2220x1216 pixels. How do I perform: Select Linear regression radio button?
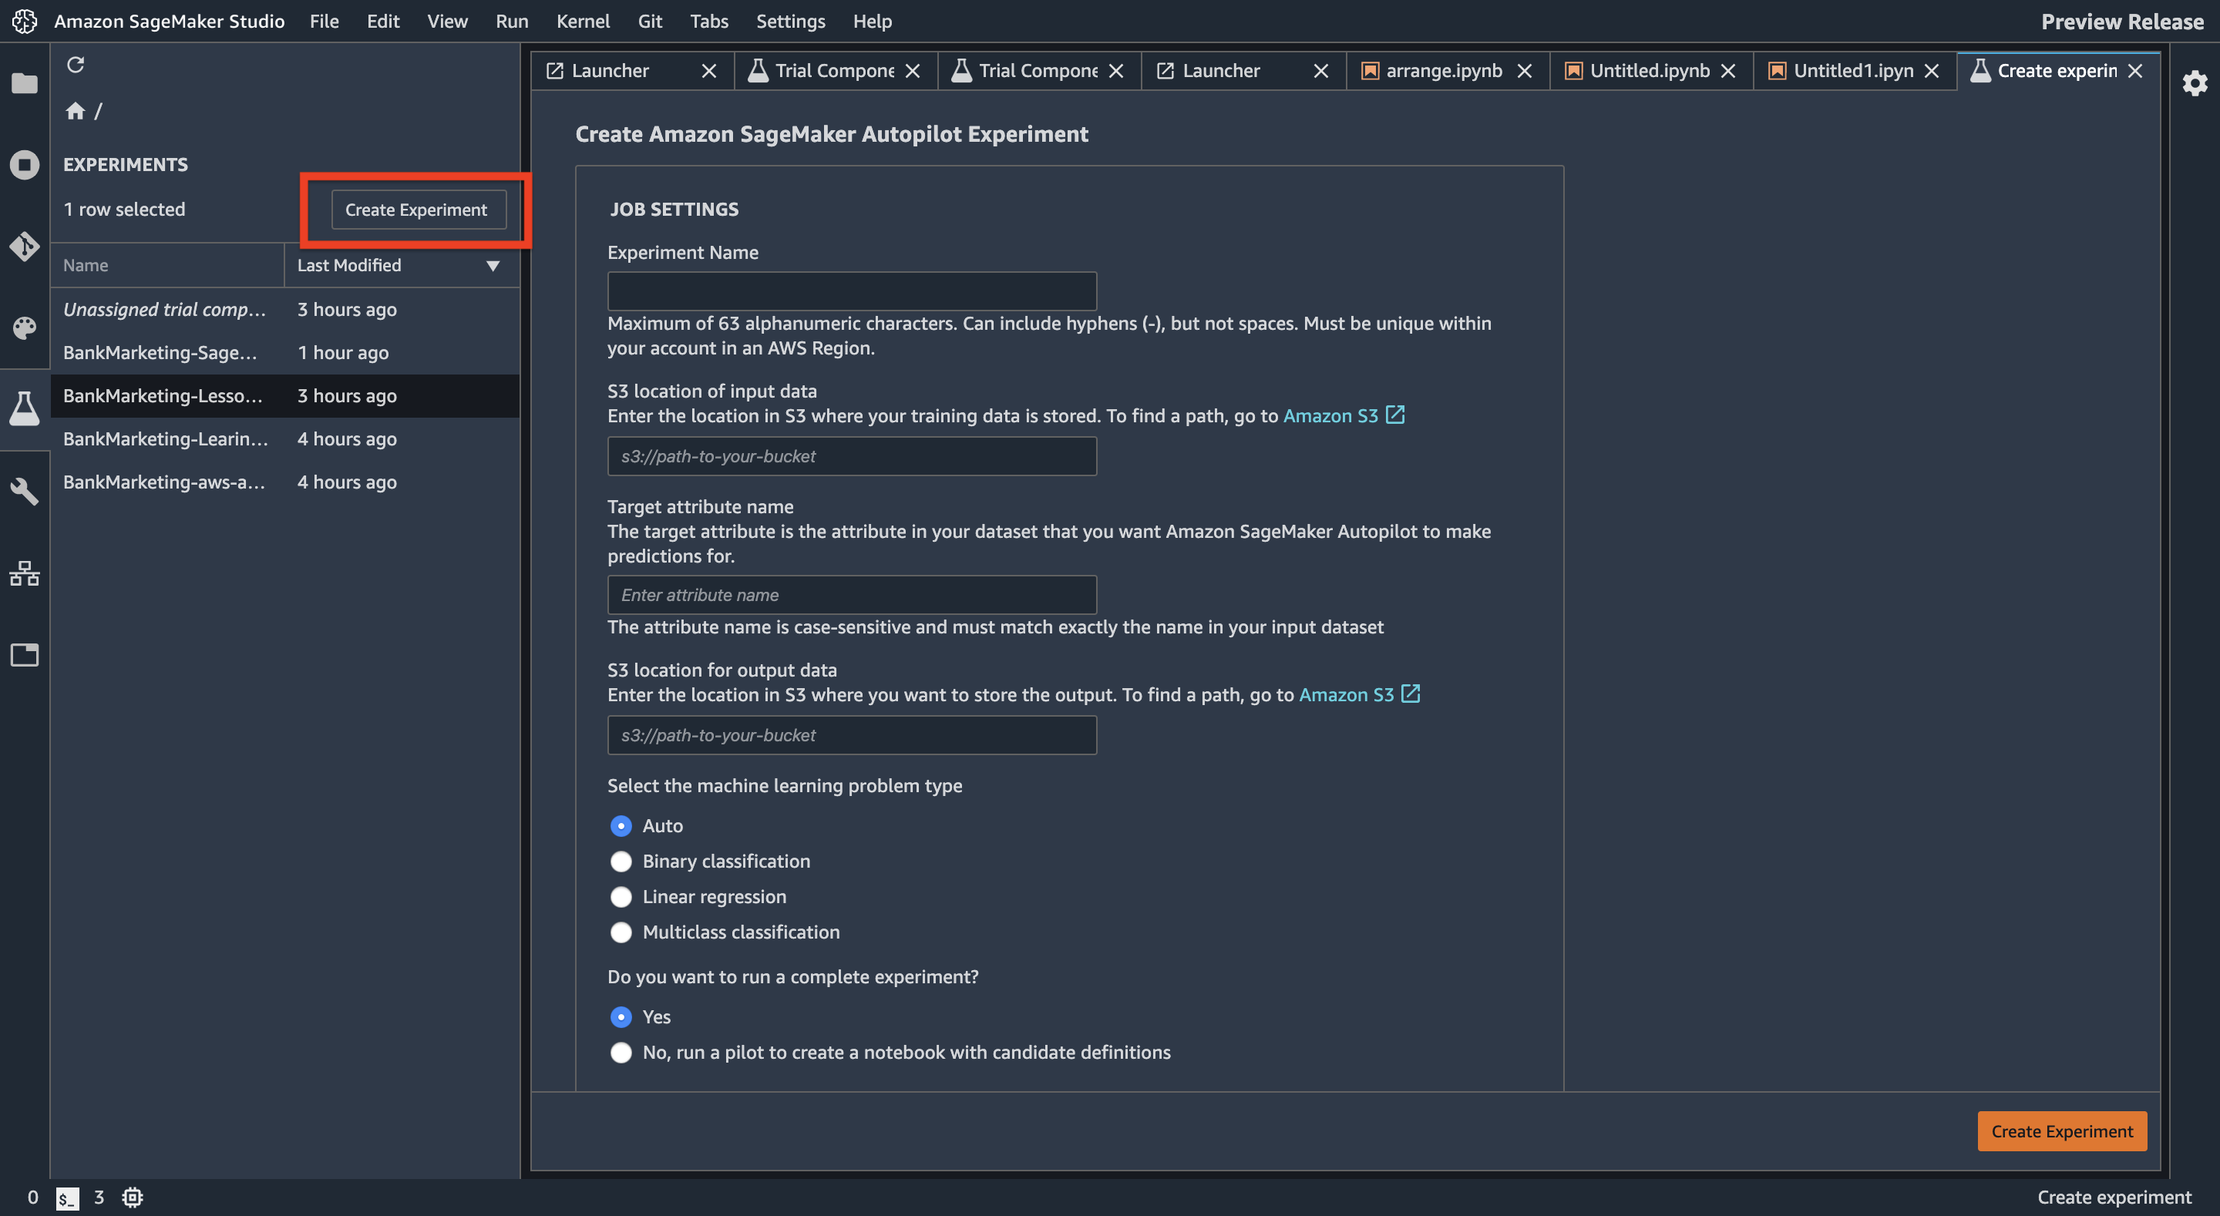(x=621, y=896)
